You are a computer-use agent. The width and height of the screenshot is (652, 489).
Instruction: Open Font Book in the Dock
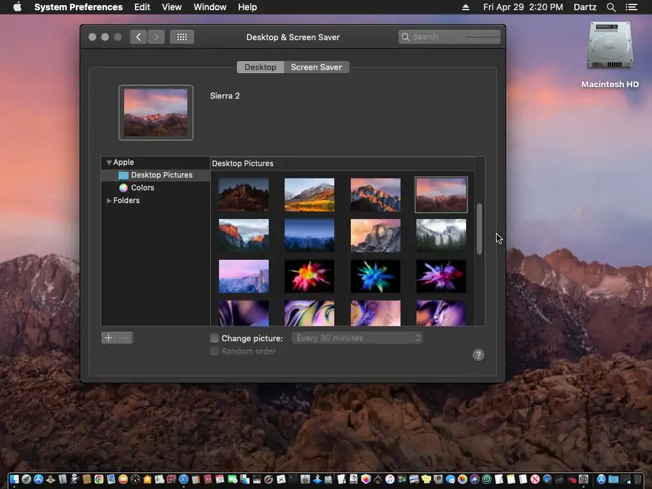[63, 479]
